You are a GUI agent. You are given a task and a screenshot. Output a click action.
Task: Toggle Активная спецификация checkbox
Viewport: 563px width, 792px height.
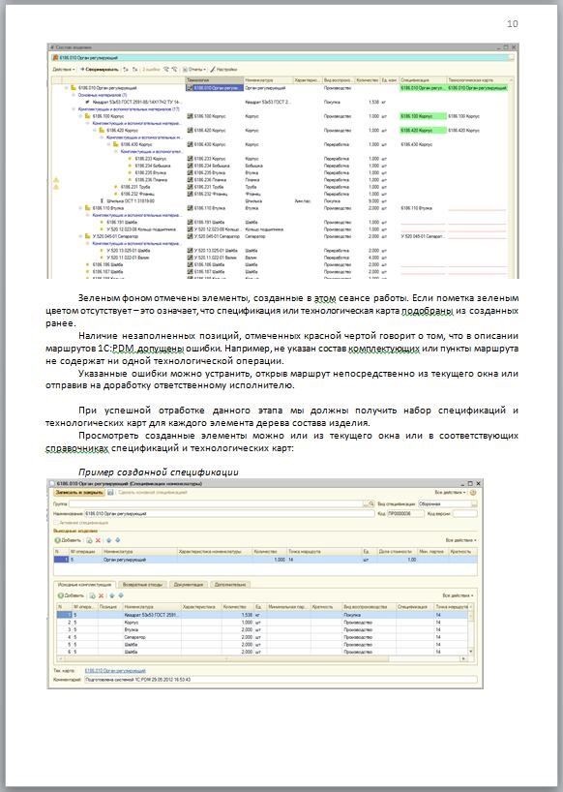pos(56,523)
